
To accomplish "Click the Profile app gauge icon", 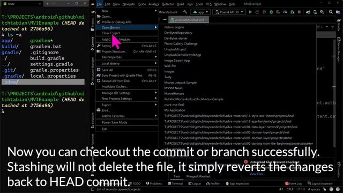I will click(x=285, y=12).
